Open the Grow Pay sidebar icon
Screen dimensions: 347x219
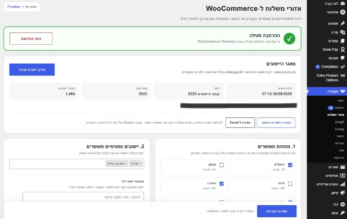(343, 49)
